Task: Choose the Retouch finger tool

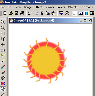Action: [x=3, y=89]
